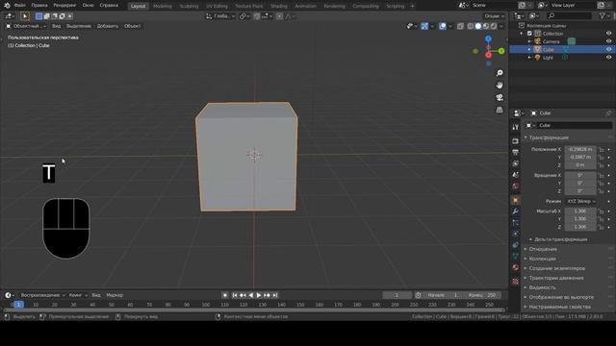Switch to the Sculpting workspace tab
This screenshot has width=616, height=346.
click(189, 6)
